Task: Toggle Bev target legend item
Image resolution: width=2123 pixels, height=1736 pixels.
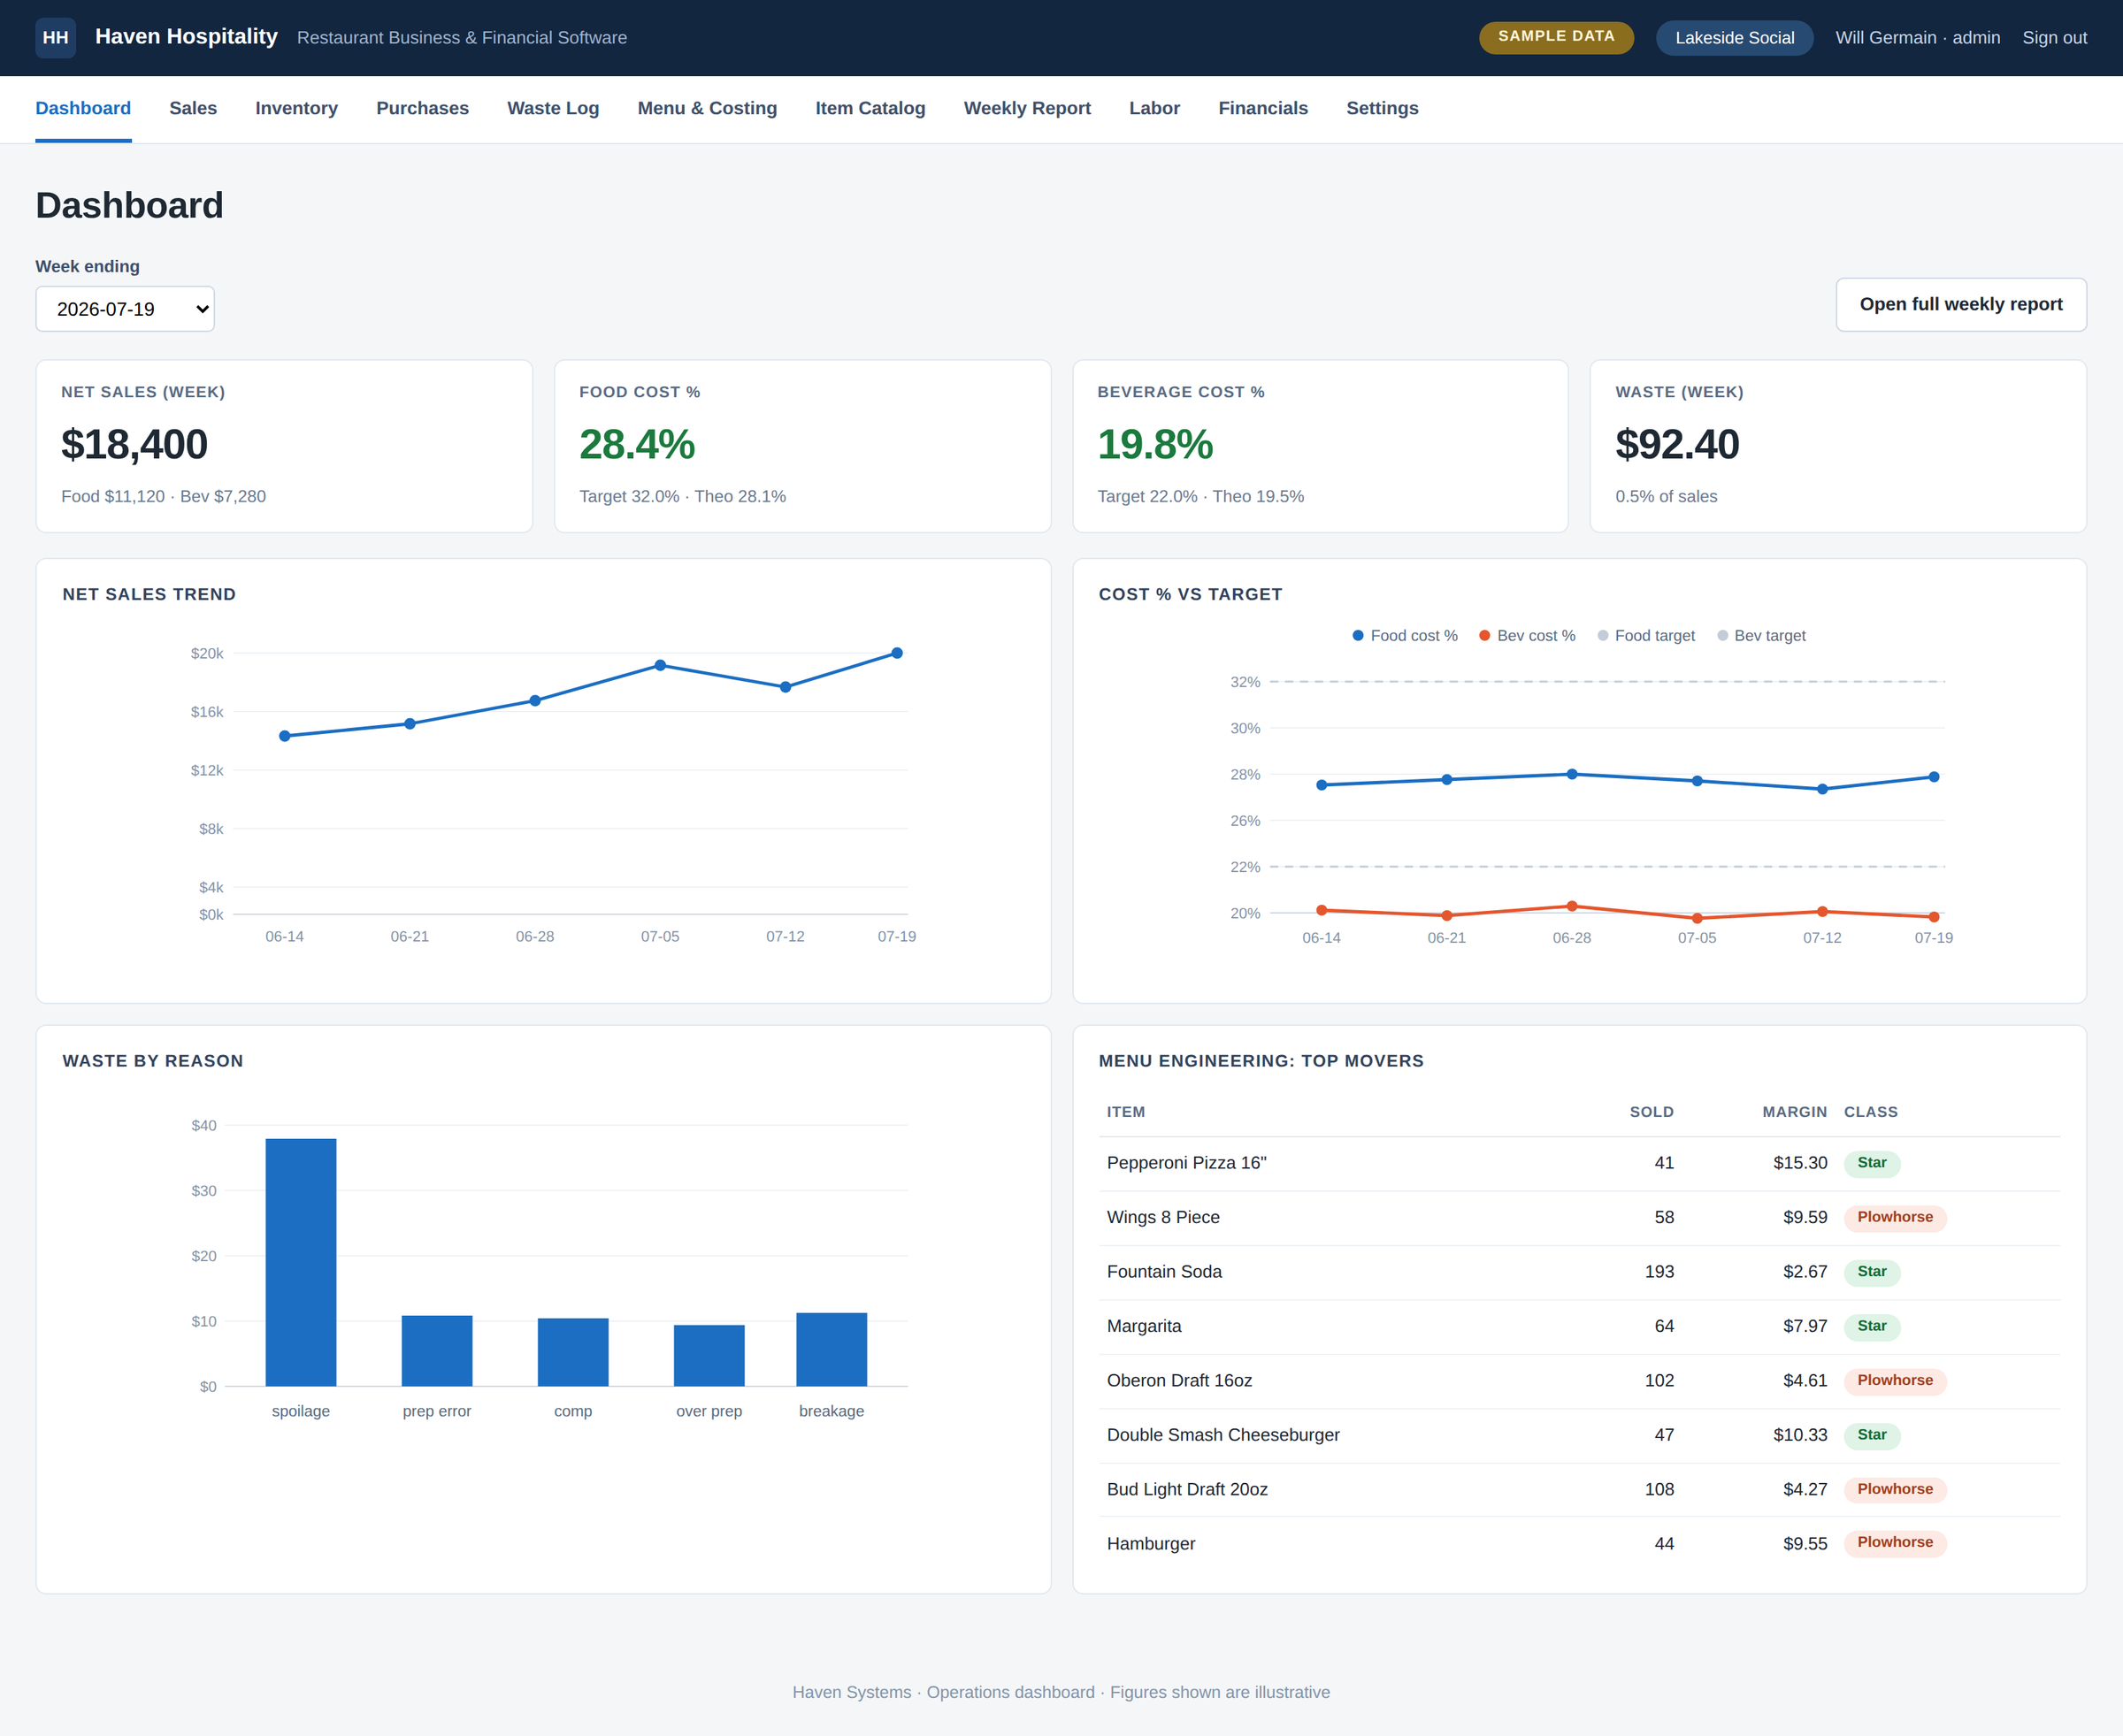Action: point(1761,636)
